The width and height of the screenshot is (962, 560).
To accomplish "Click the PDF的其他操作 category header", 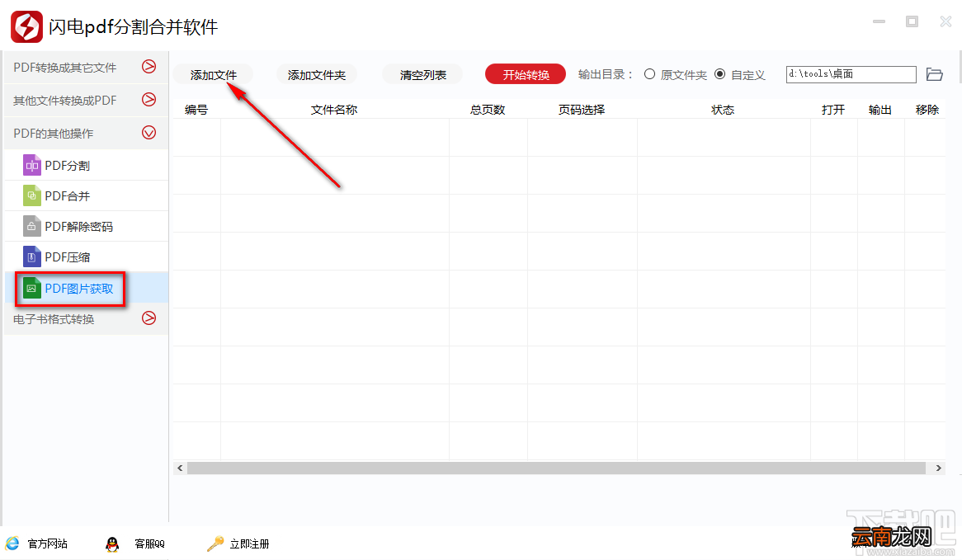I will 86,134.
